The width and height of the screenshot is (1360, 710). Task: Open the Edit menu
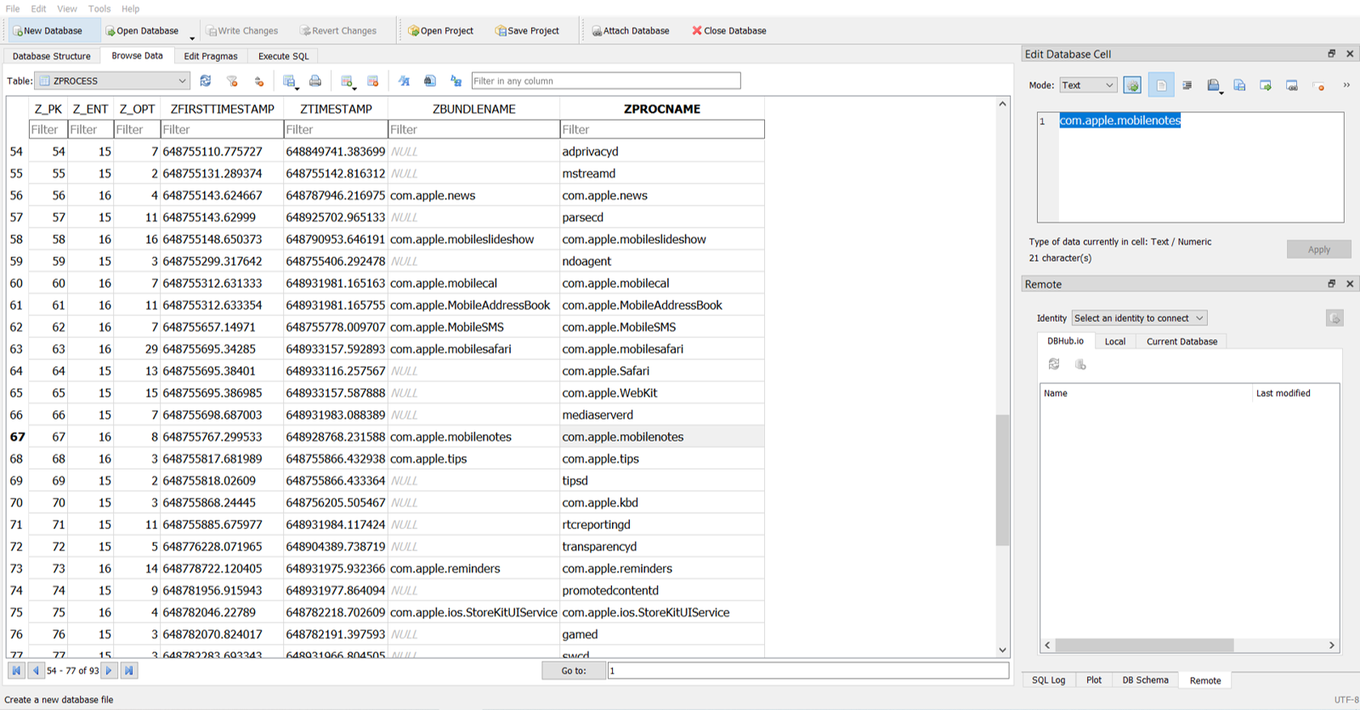click(x=39, y=8)
